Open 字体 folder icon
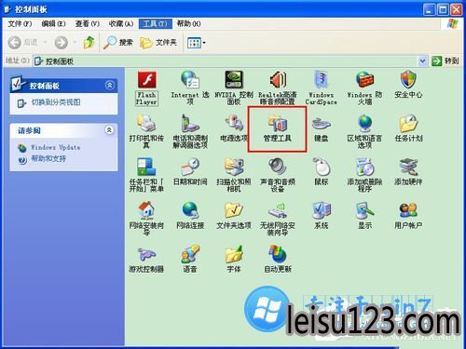Image resolution: width=466 pixels, height=349 pixels. [234, 254]
